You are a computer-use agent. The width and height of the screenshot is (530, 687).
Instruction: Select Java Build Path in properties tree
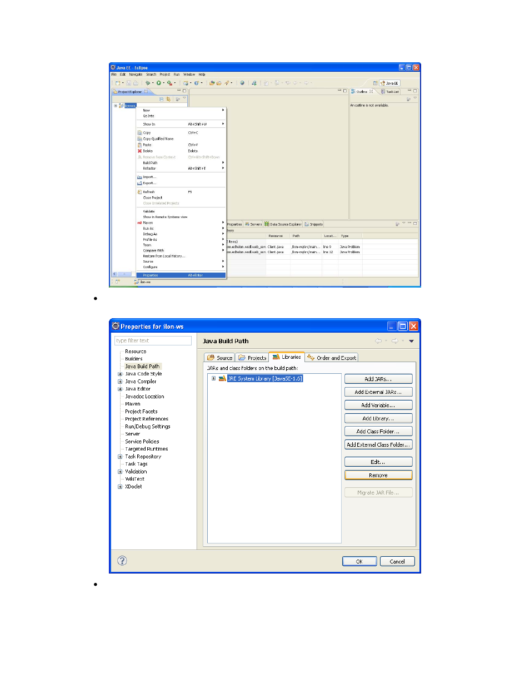pos(142,367)
